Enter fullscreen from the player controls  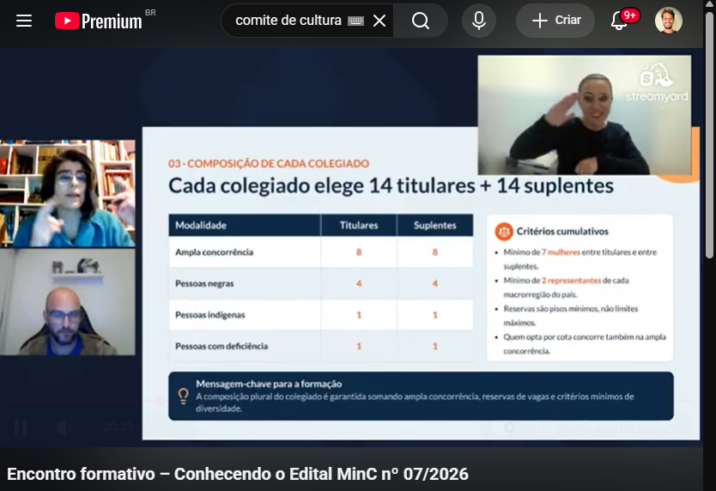click(x=669, y=427)
